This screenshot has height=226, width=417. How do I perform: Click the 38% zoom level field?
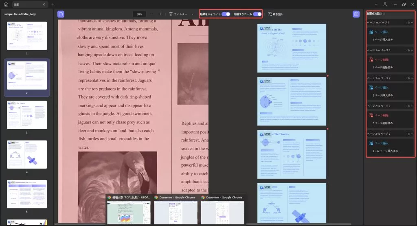[139, 14]
